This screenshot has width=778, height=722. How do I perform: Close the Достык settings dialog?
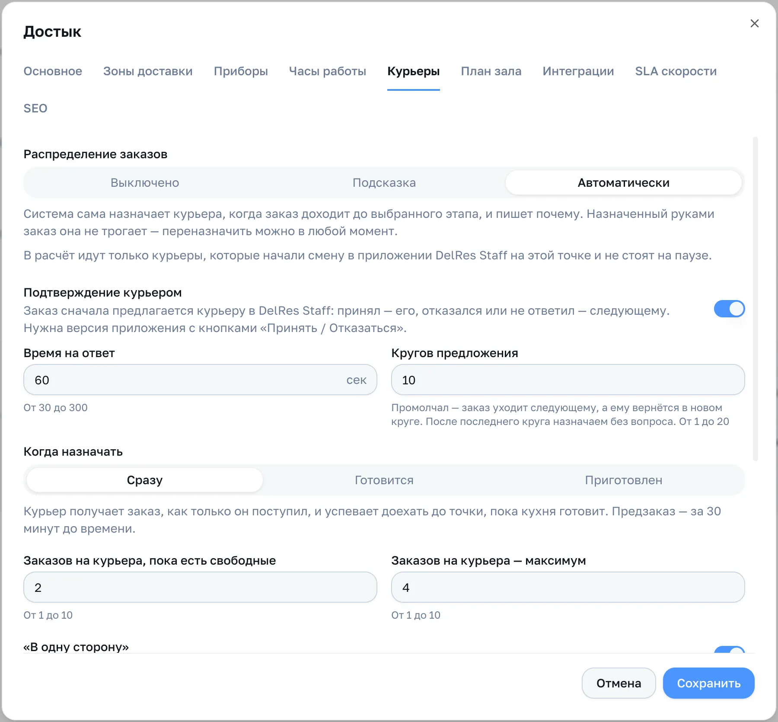(754, 23)
